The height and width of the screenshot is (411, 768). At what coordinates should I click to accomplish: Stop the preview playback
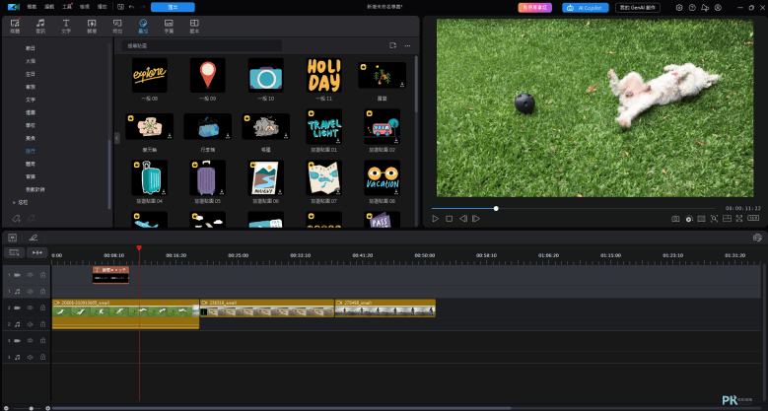450,219
